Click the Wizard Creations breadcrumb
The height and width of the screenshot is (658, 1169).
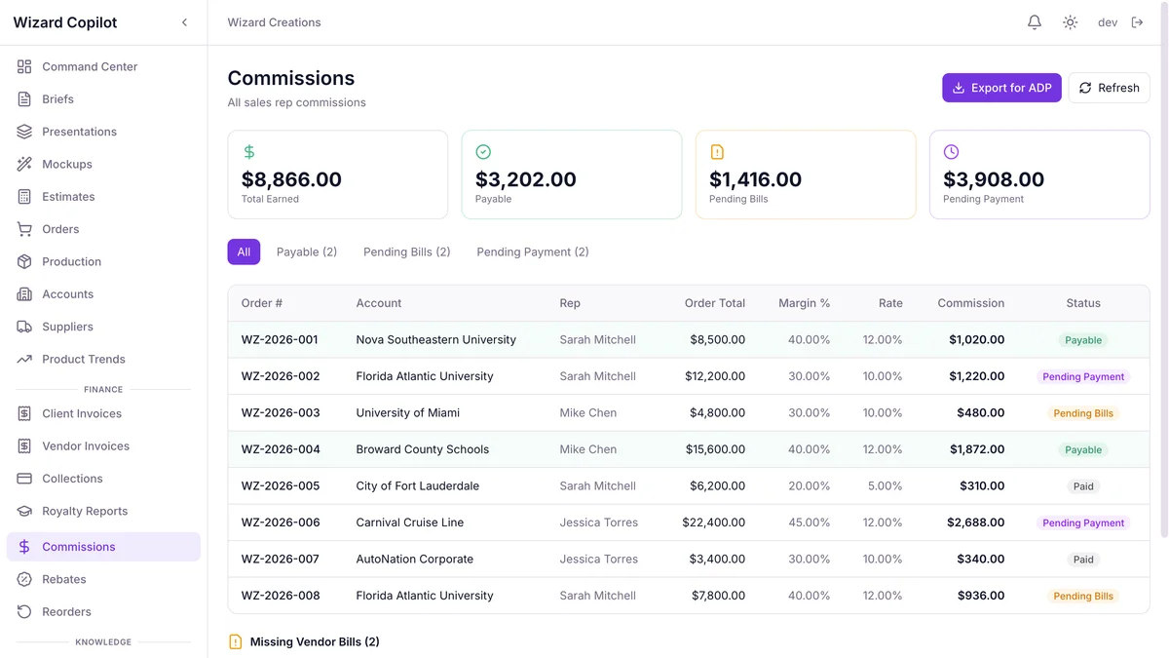pos(274,22)
